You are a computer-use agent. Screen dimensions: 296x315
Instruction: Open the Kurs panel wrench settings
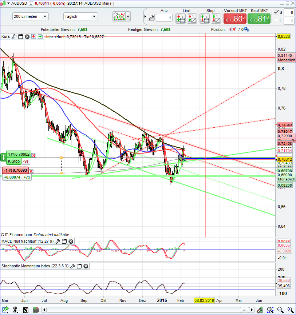[14, 37]
